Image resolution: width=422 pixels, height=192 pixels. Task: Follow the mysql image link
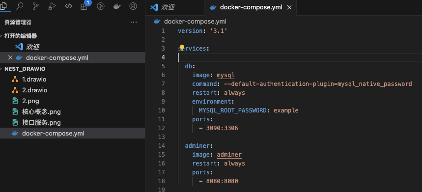(x=226, y=75)
